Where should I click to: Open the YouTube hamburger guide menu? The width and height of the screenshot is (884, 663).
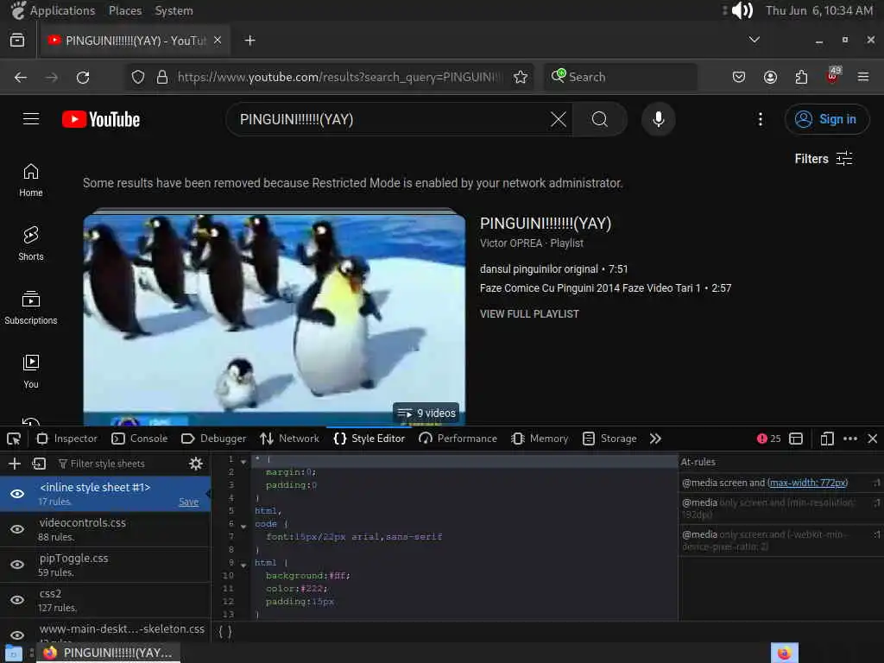tap(31, 119)
